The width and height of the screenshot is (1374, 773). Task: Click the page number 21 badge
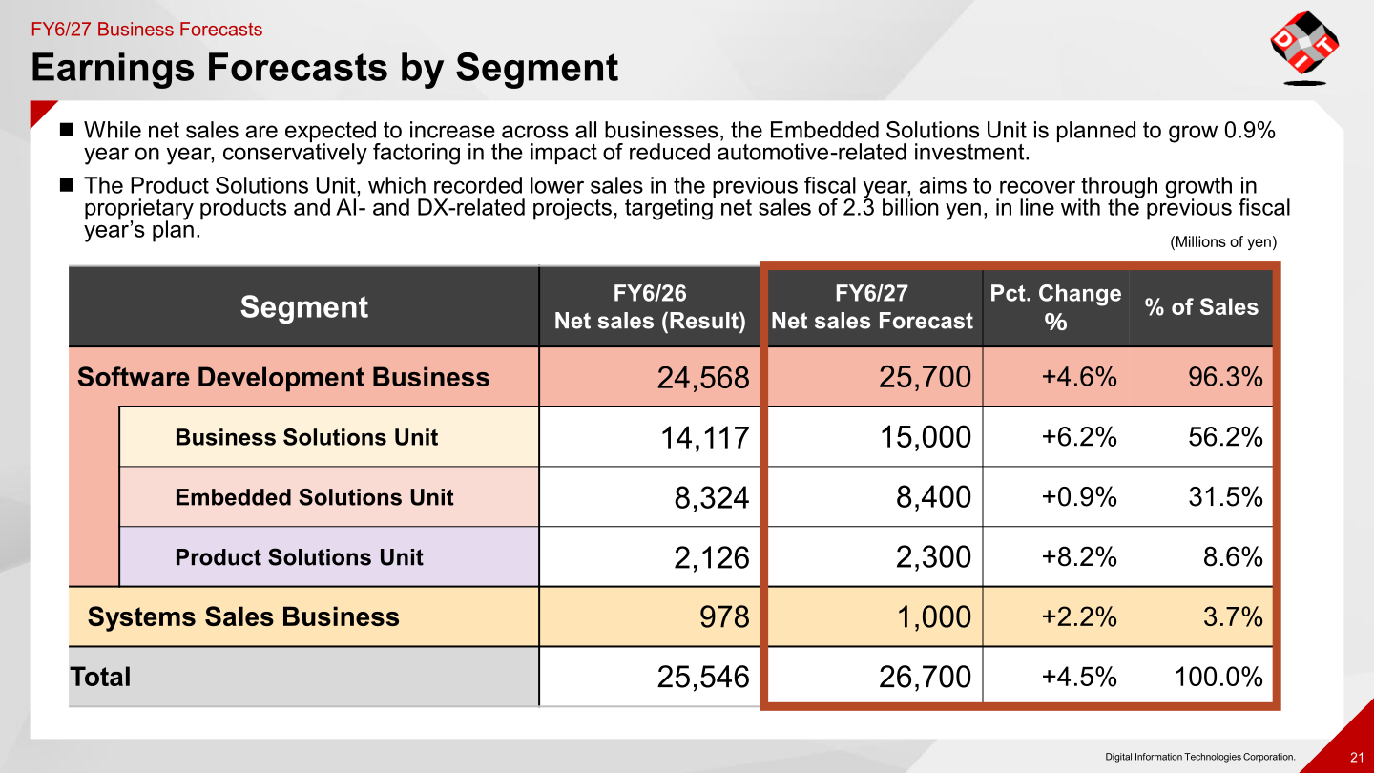coord(1357,758)
